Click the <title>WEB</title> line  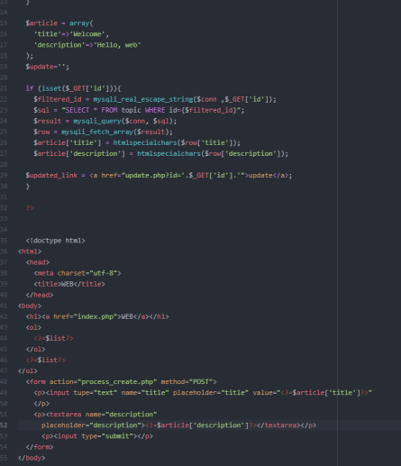tap(69, 284)
